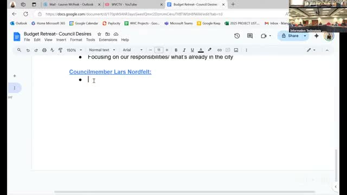Toggle bold formatting
This screenshot has height=195, width=347.
176,50
